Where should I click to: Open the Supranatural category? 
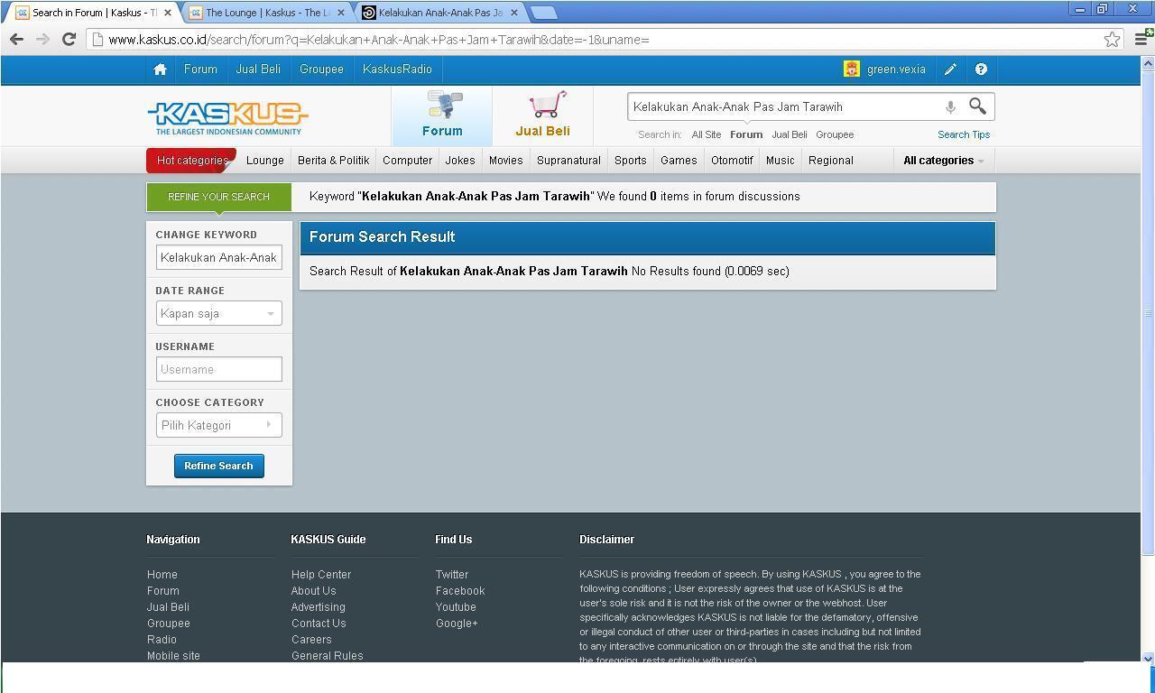click(x=568, y=161)
